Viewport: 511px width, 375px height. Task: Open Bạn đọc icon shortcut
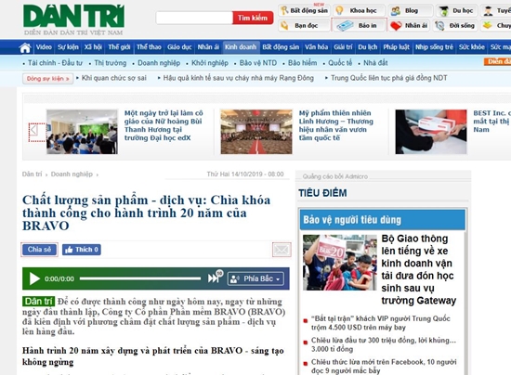(305, 25)
